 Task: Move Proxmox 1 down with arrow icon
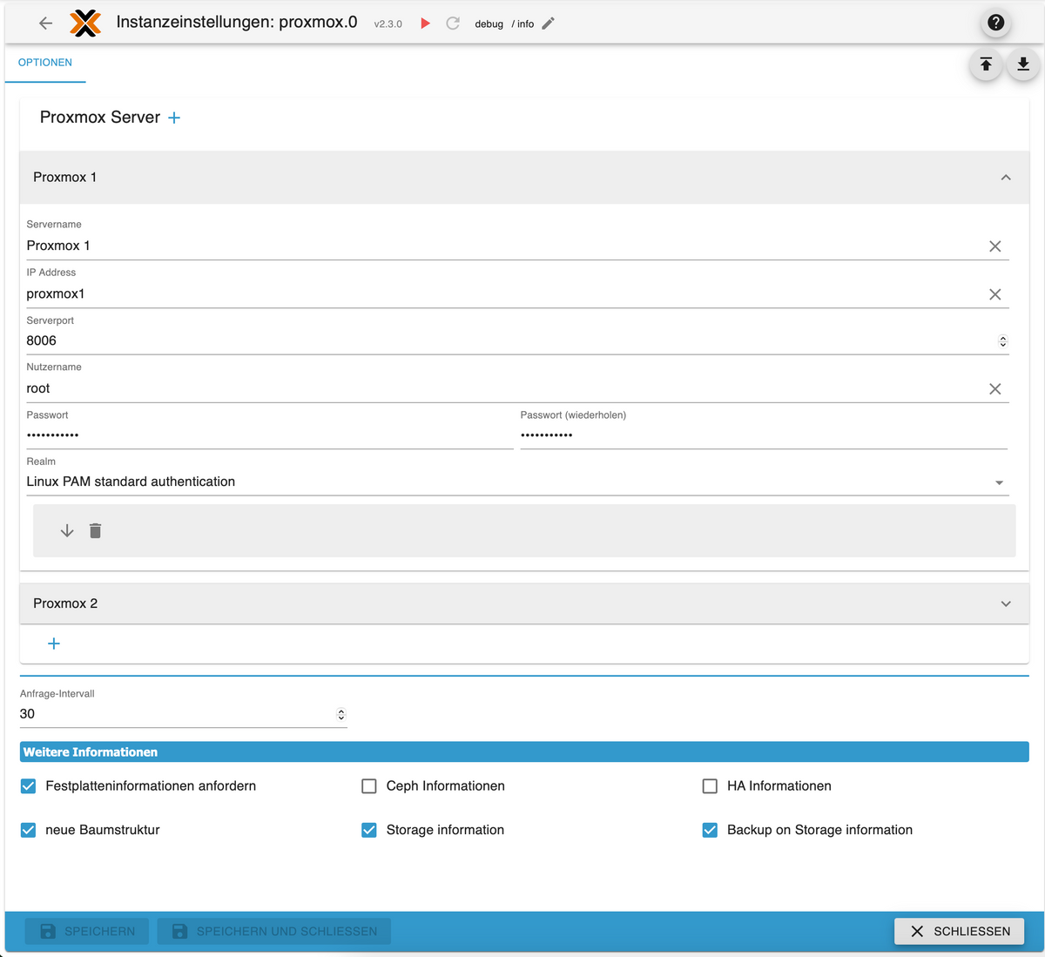(x=67, y=531)
